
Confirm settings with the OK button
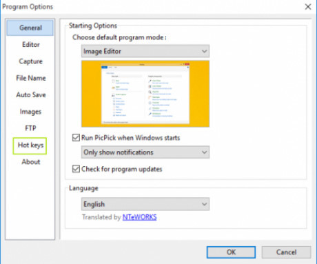(x=231, y=252)
